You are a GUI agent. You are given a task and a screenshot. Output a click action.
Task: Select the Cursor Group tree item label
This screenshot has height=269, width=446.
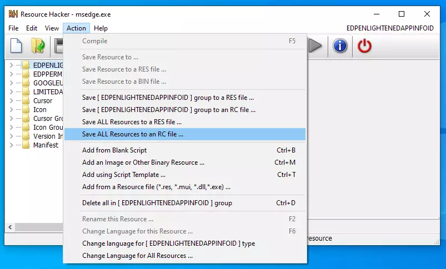coord(48,118)
